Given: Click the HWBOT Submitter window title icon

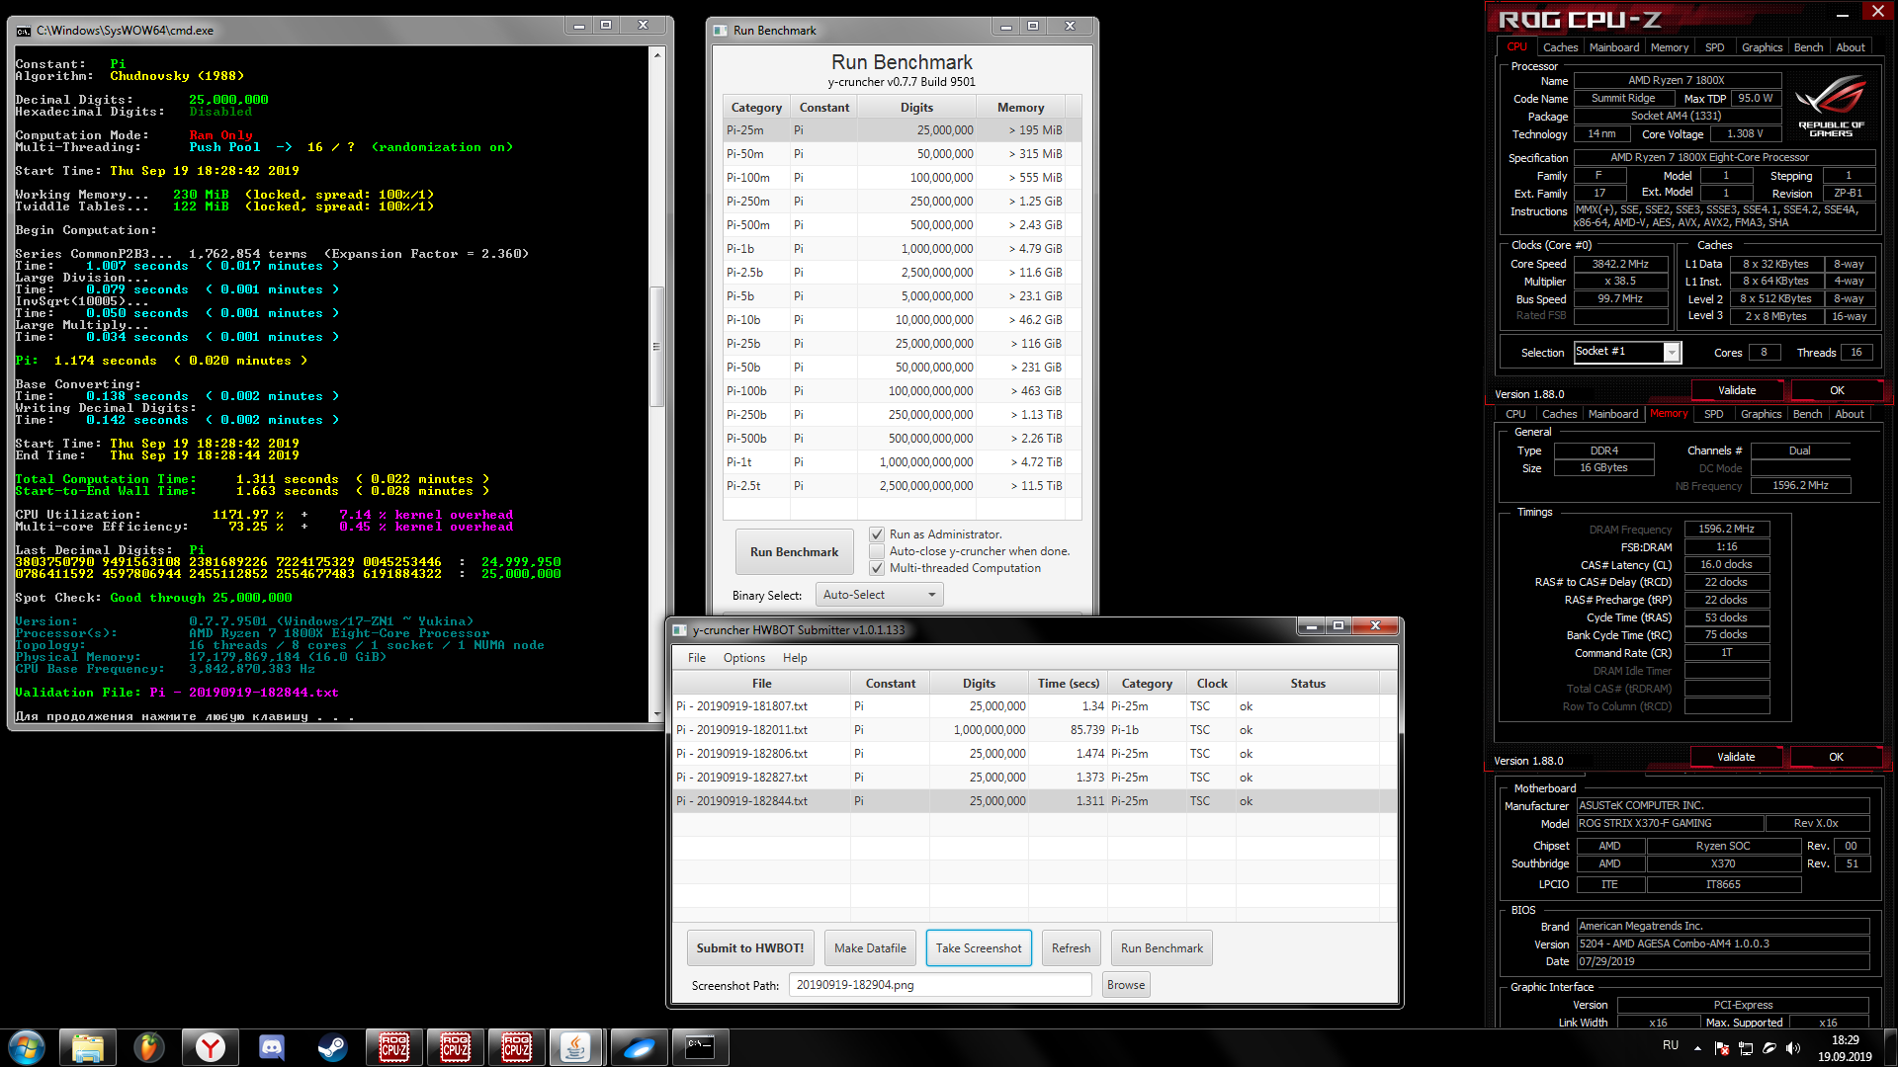Looking at the screenshot, I should click(x=679, y=630).
